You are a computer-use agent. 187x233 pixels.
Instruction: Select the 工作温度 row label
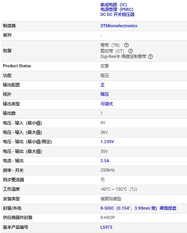pyautogui.click(x=11, y=189)
